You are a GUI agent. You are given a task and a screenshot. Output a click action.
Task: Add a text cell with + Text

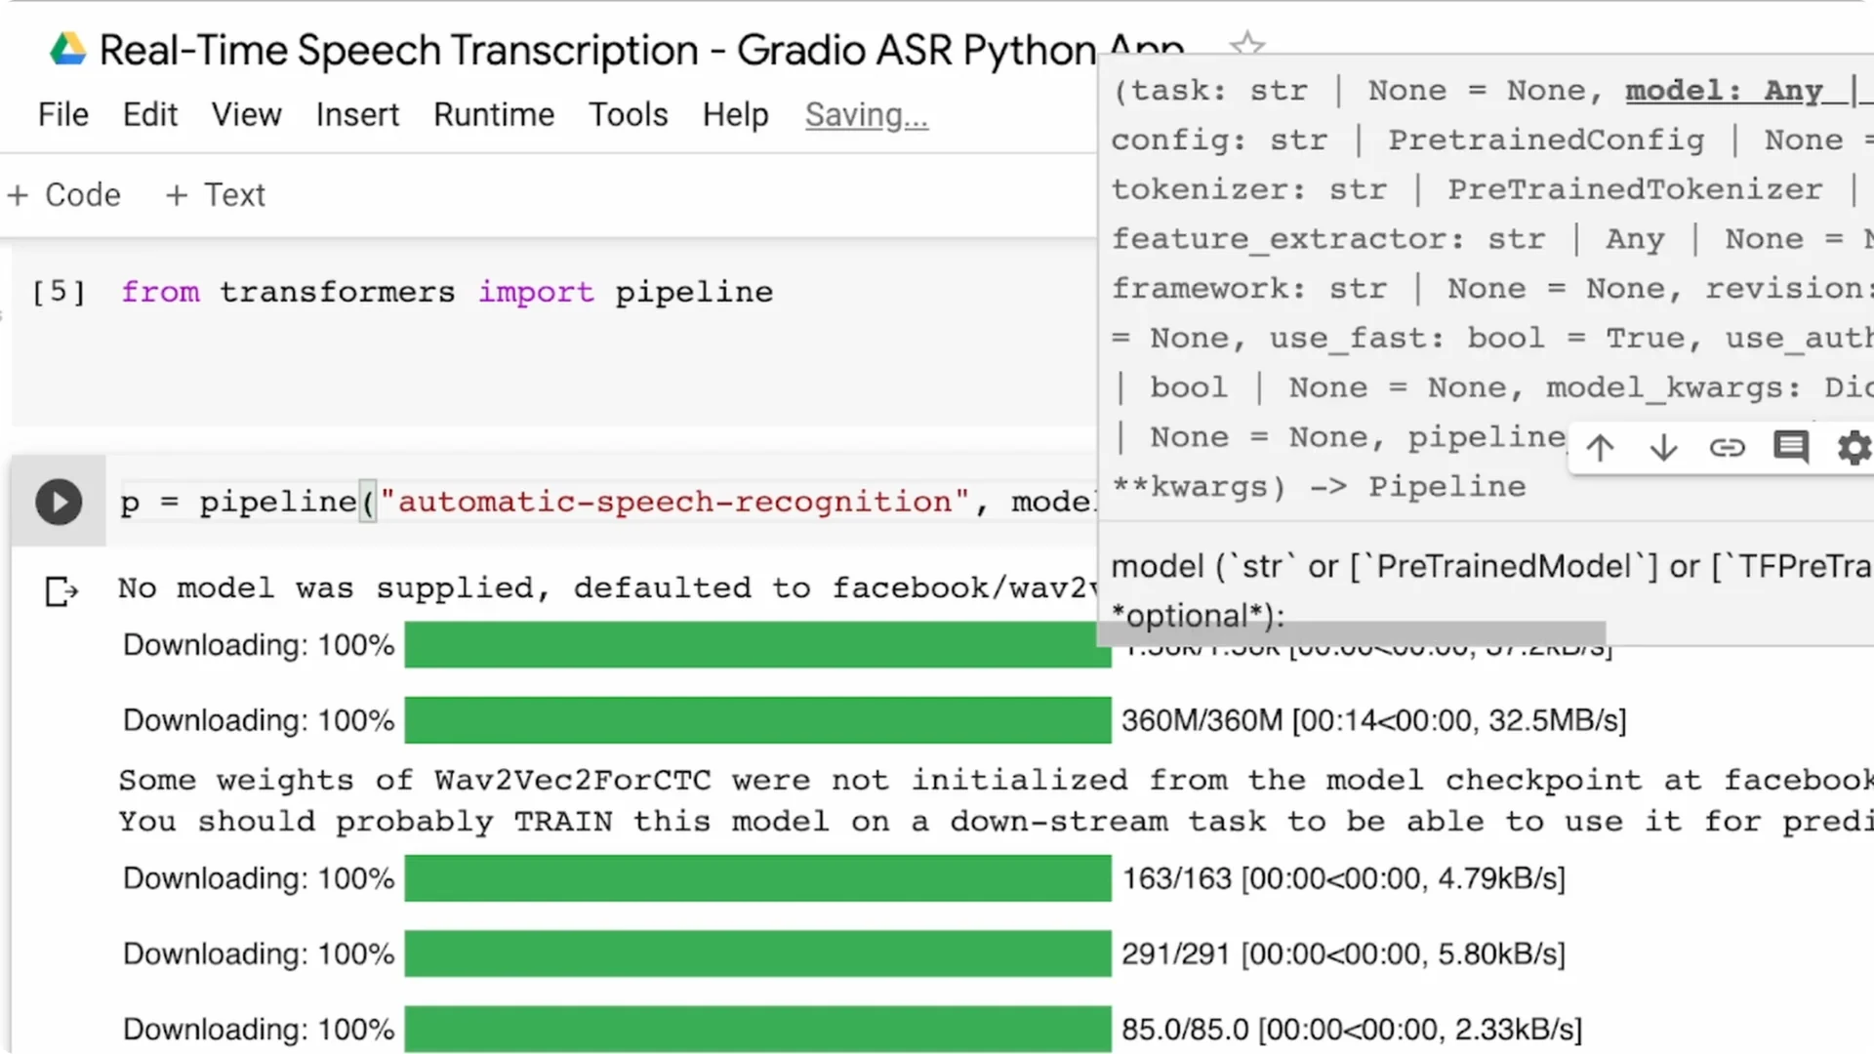point(214,194)
